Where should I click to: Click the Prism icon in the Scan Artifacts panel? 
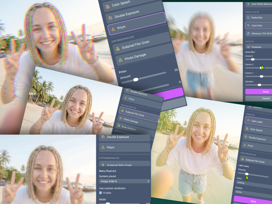tap(125, 98)
